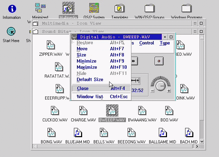Select the BALLGAME.MID music file icon
This screenshot has width=219, height=157.
[163, 132]
